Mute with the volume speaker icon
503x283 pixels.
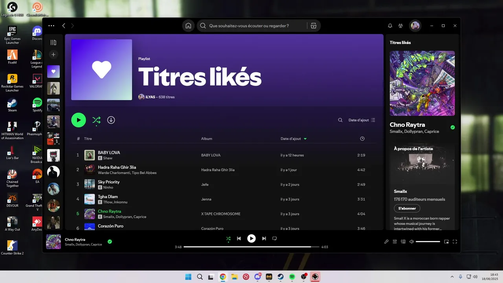[x=411, y=242]
